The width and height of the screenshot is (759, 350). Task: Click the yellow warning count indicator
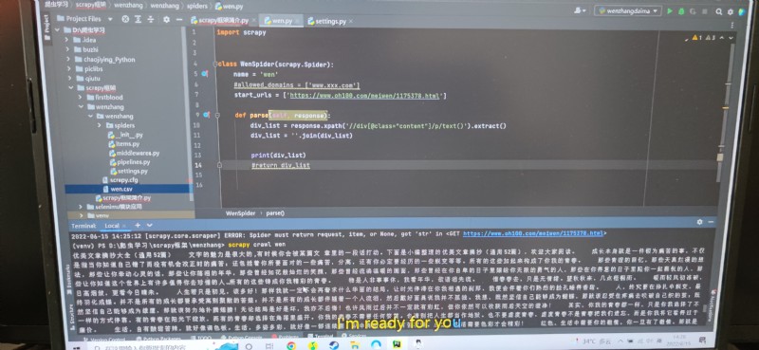697,37
